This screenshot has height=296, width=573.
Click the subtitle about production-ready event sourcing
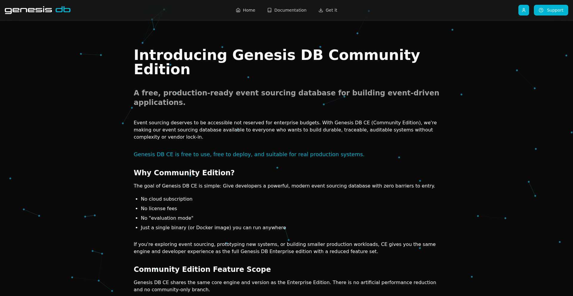pos(286,97)
